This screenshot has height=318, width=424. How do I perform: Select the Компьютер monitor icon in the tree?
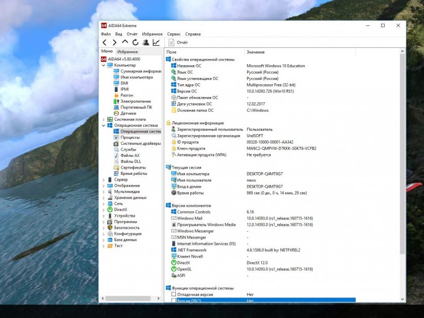110,65
